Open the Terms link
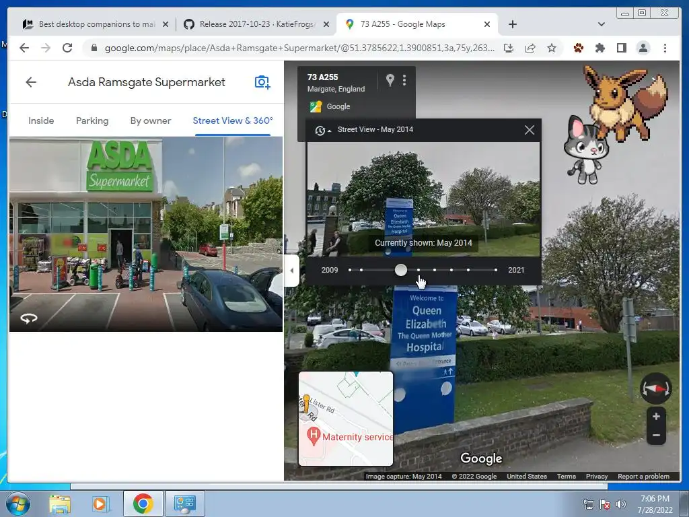Screen dimensions: 689x517 point(567,476)
